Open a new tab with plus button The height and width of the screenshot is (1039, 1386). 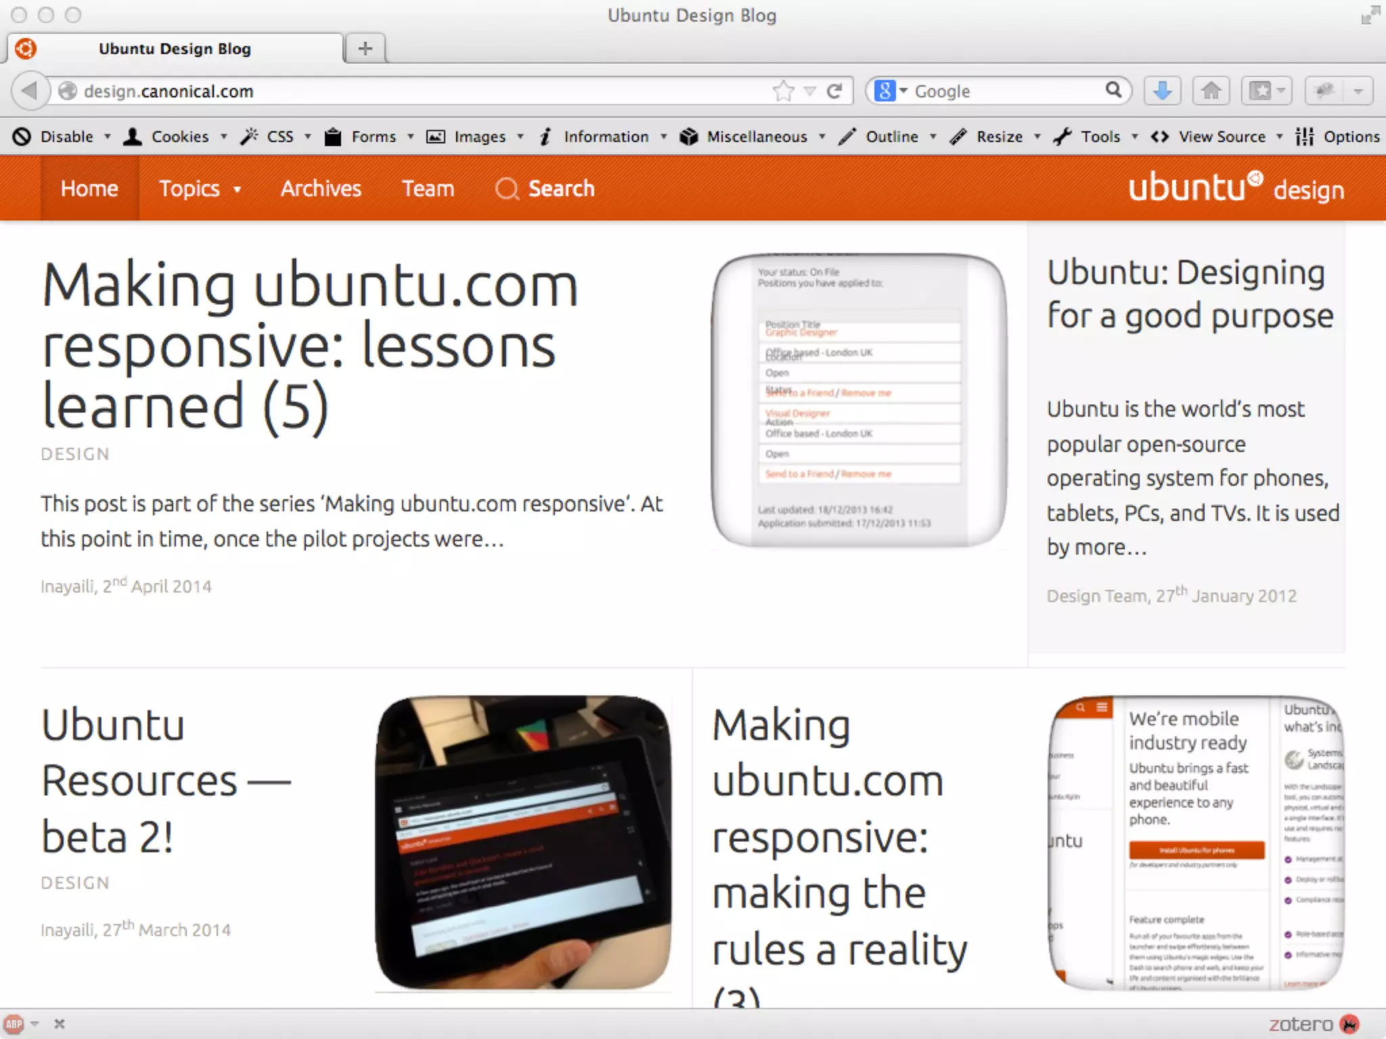[x=365, y=49]
